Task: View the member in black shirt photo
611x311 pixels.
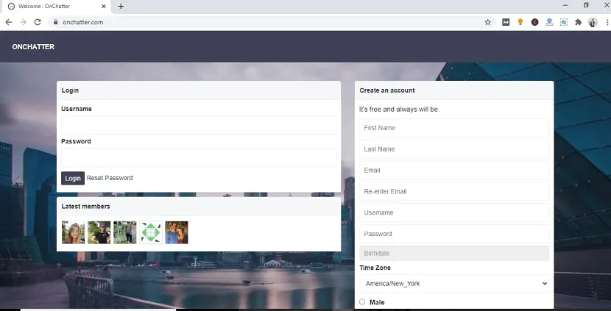Action: point(99,232)
